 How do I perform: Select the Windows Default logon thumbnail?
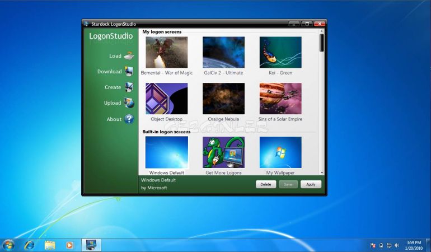point(167,152)
